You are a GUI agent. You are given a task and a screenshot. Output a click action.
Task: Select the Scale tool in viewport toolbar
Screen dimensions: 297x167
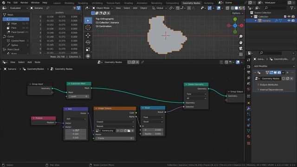pos(88,49)
